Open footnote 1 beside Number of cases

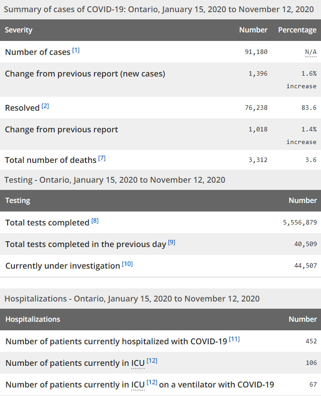76,50
